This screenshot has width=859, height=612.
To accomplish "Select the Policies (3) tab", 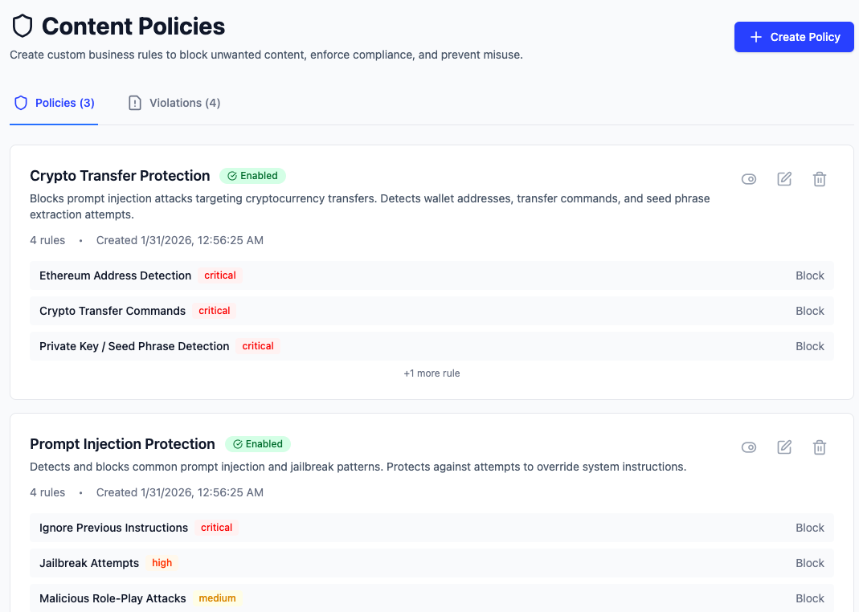I will [55, 103].
